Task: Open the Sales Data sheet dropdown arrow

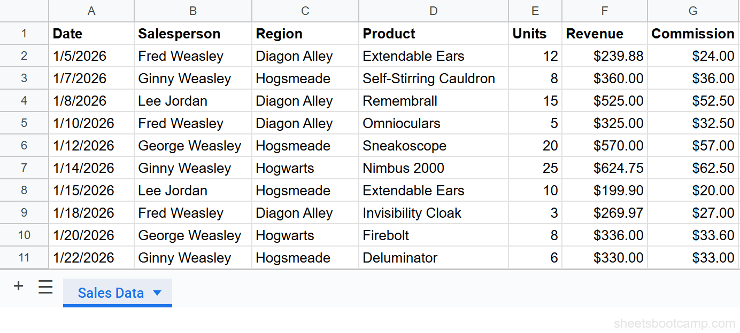Action: point(157,292)
